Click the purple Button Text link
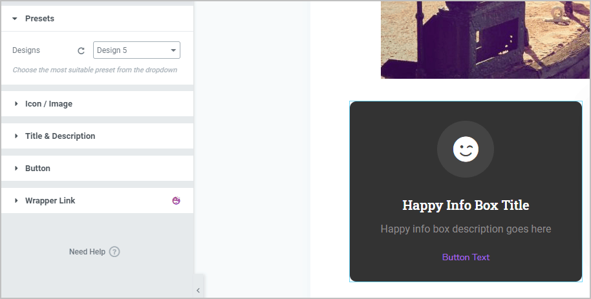The height and width of the screenshot is (299, 591). tap(466, 257)
